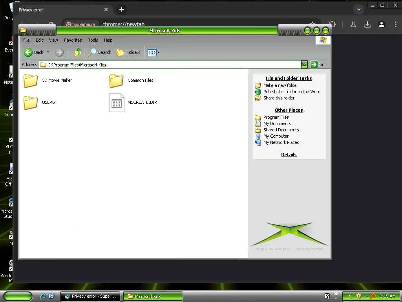Click the green Go arrow button

tap(314, 64)
